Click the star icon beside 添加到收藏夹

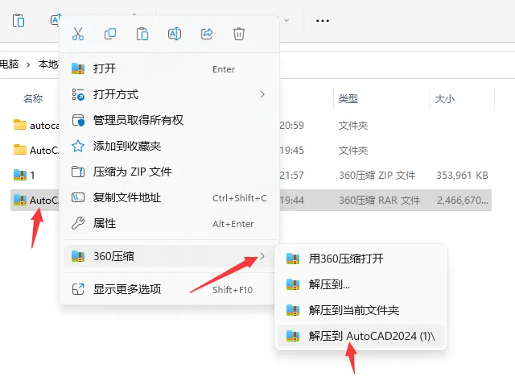coord(78,146)
